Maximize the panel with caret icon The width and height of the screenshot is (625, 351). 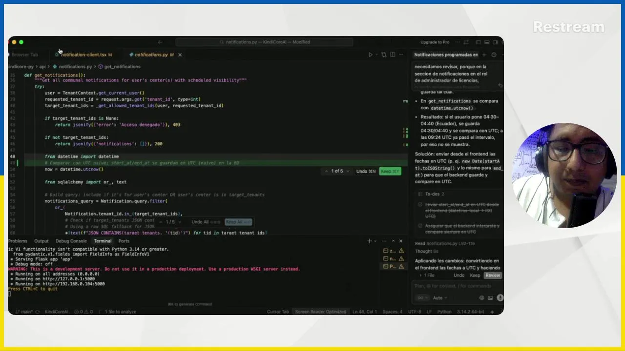(x=393, y=241)
